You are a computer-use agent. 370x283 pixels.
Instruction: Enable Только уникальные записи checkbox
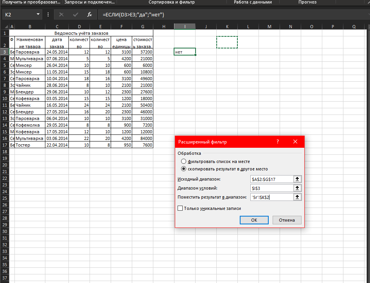180,208
